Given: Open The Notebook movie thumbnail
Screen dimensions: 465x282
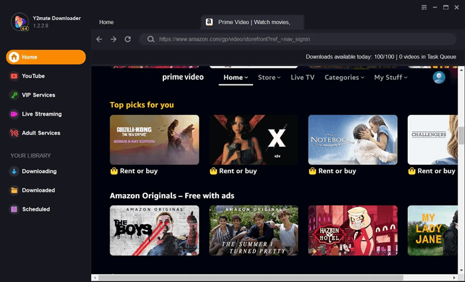Looking at the screenshot, I should point(353,140).
